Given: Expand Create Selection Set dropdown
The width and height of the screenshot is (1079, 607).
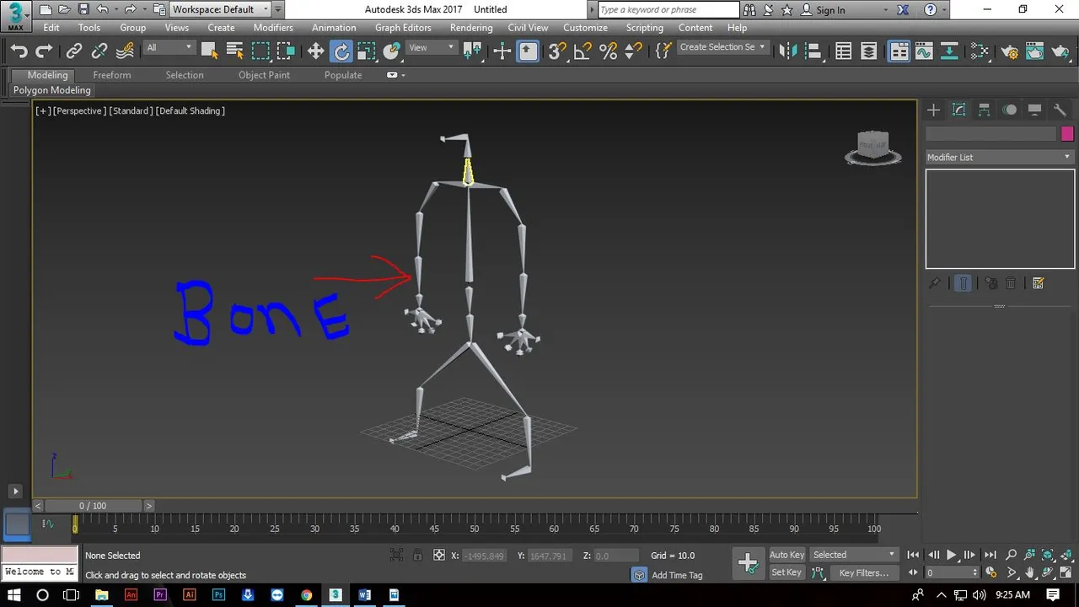Looking at the screenshot, I should pos(722,47).
